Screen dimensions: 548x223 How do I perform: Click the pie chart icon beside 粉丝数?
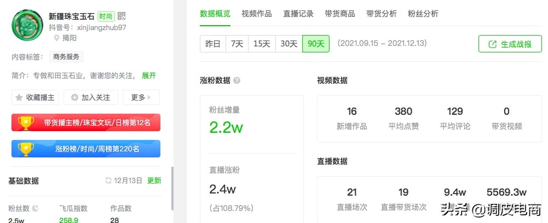35,209
